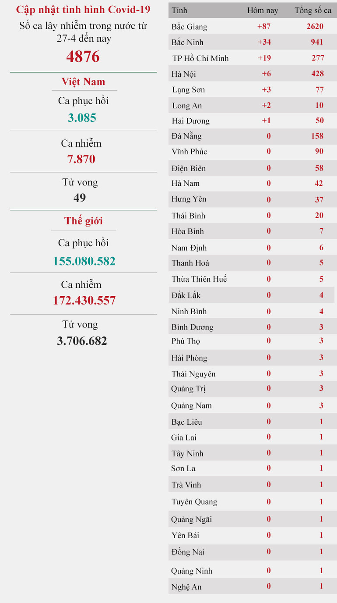Click world deaths number 3.706.682
The width and height of the screenshot is (337, 603).
(82, 341)
